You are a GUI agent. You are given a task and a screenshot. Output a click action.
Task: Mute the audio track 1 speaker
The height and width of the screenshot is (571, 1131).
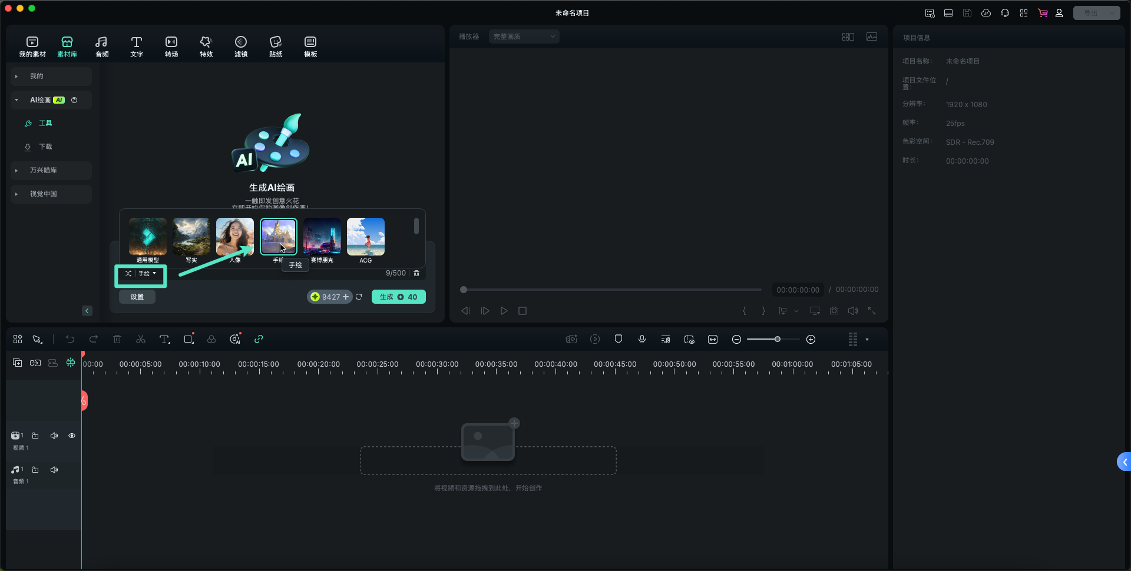click(x=54, y=470)
